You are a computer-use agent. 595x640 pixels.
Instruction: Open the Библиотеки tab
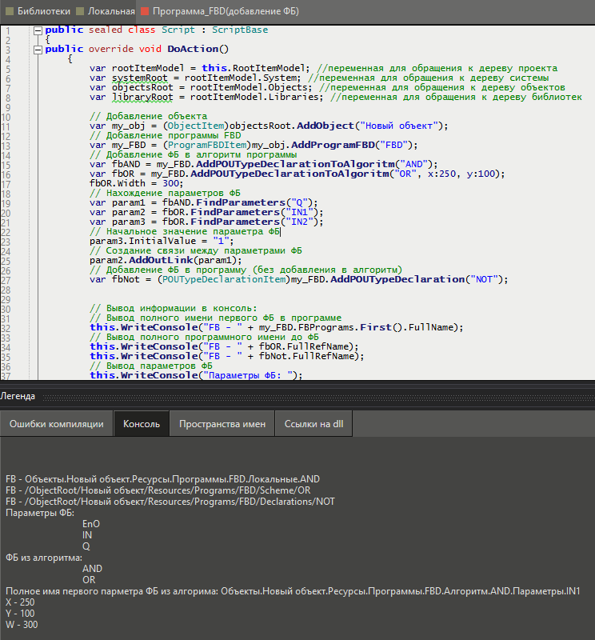43,12
